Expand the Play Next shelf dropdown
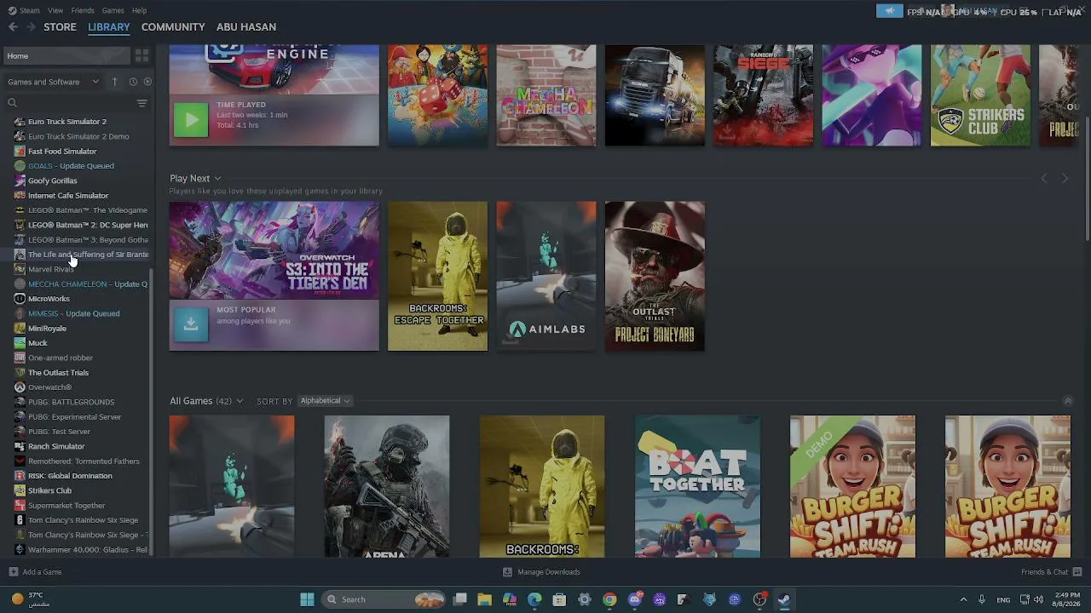This screenshot has width=1091, height=613. 217,179
